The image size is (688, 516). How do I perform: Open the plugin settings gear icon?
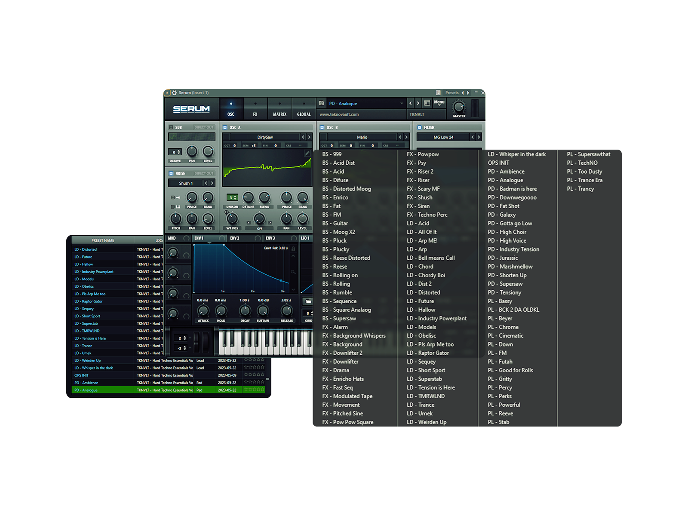coord(175,92)
